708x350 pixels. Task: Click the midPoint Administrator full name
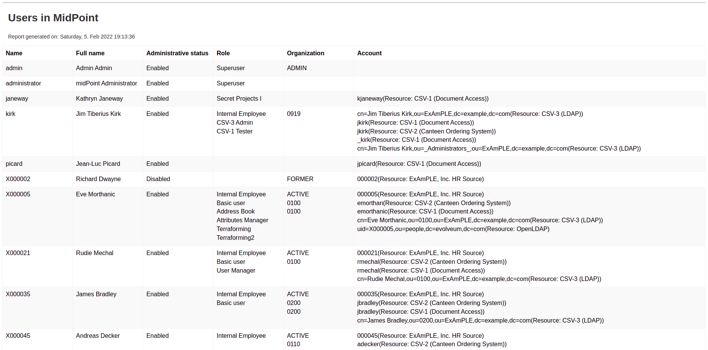click(107, 83)
